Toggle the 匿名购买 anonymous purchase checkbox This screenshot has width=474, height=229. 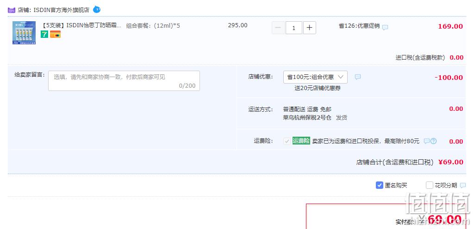pyautogui.click(x=380, y=185)
